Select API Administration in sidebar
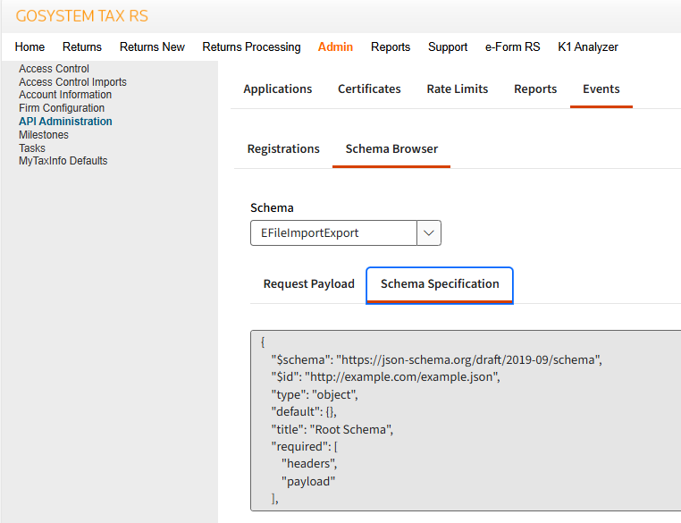 click(x=65, y=122)
